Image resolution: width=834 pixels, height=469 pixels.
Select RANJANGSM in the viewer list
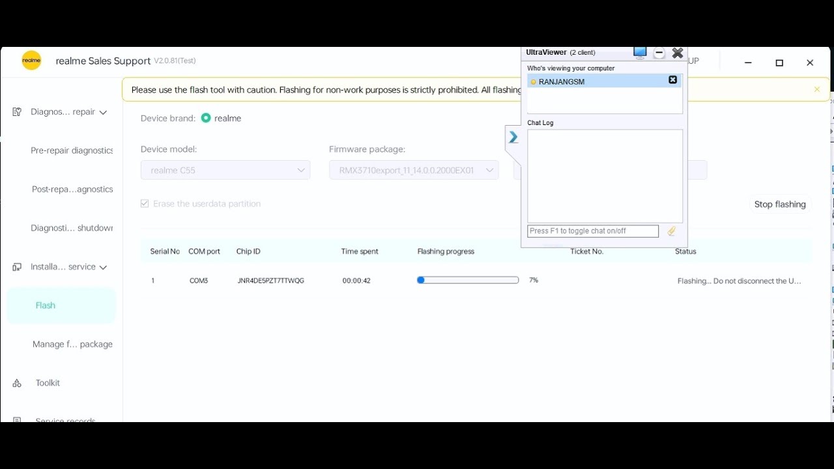[604, 81]
